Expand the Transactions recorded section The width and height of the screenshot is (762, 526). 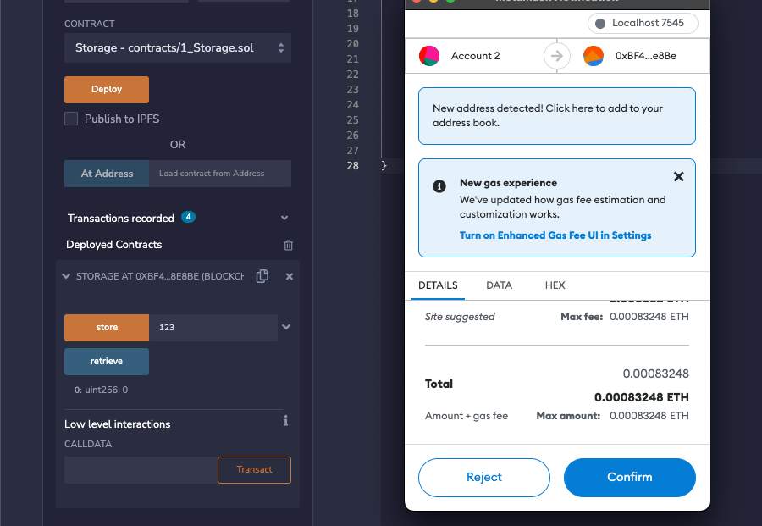click(284, 218)
